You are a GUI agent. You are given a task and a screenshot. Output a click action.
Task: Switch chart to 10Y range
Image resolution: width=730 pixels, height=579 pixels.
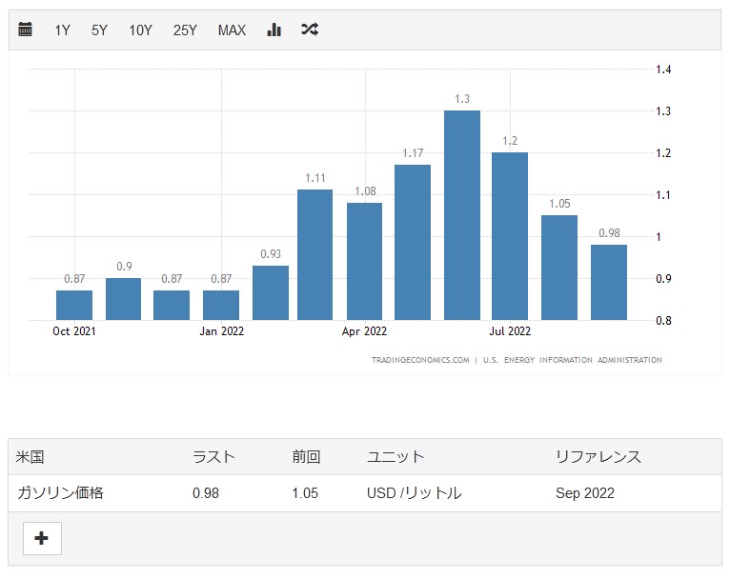(x=140, y=30)
